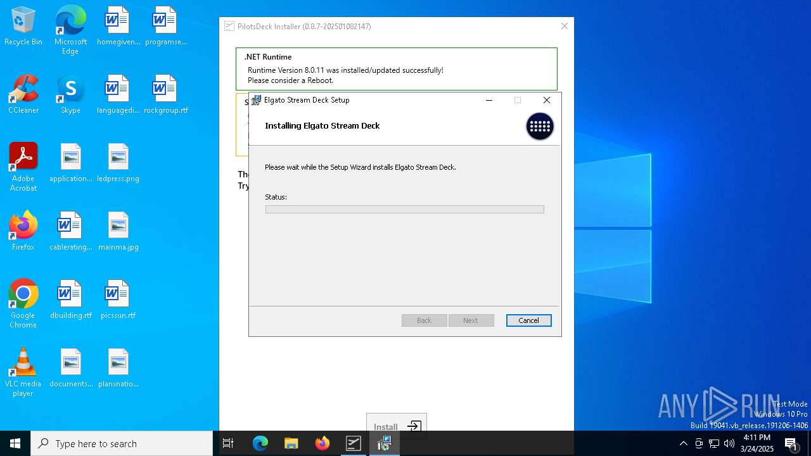Click the 'Status:' label

pyautogui.click(x=276, y=197)
